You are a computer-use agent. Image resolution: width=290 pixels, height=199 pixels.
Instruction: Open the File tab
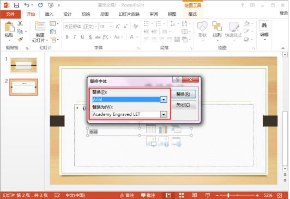10,14
